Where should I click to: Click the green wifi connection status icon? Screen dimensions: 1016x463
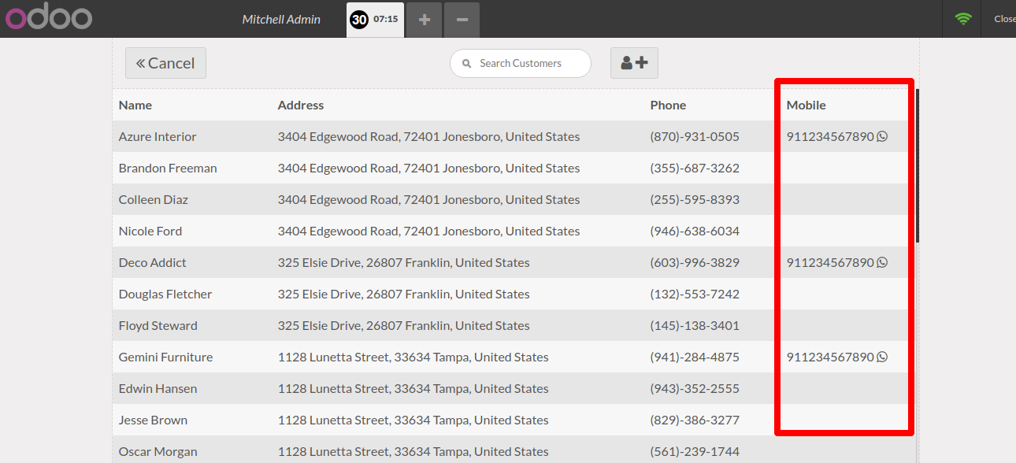962,19
